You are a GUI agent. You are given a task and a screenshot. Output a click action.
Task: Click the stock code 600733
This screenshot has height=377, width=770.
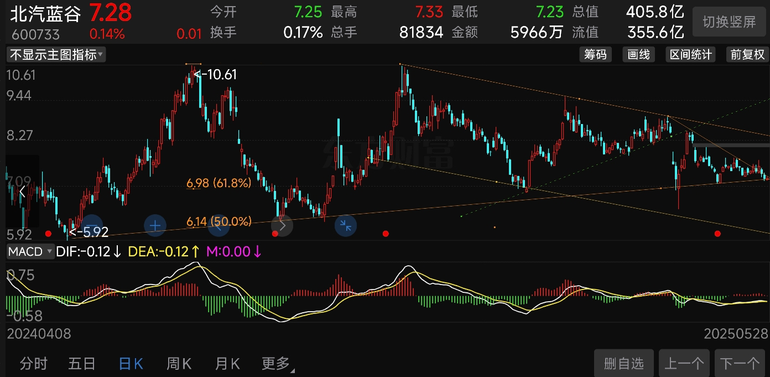click(x=35, y=34)
